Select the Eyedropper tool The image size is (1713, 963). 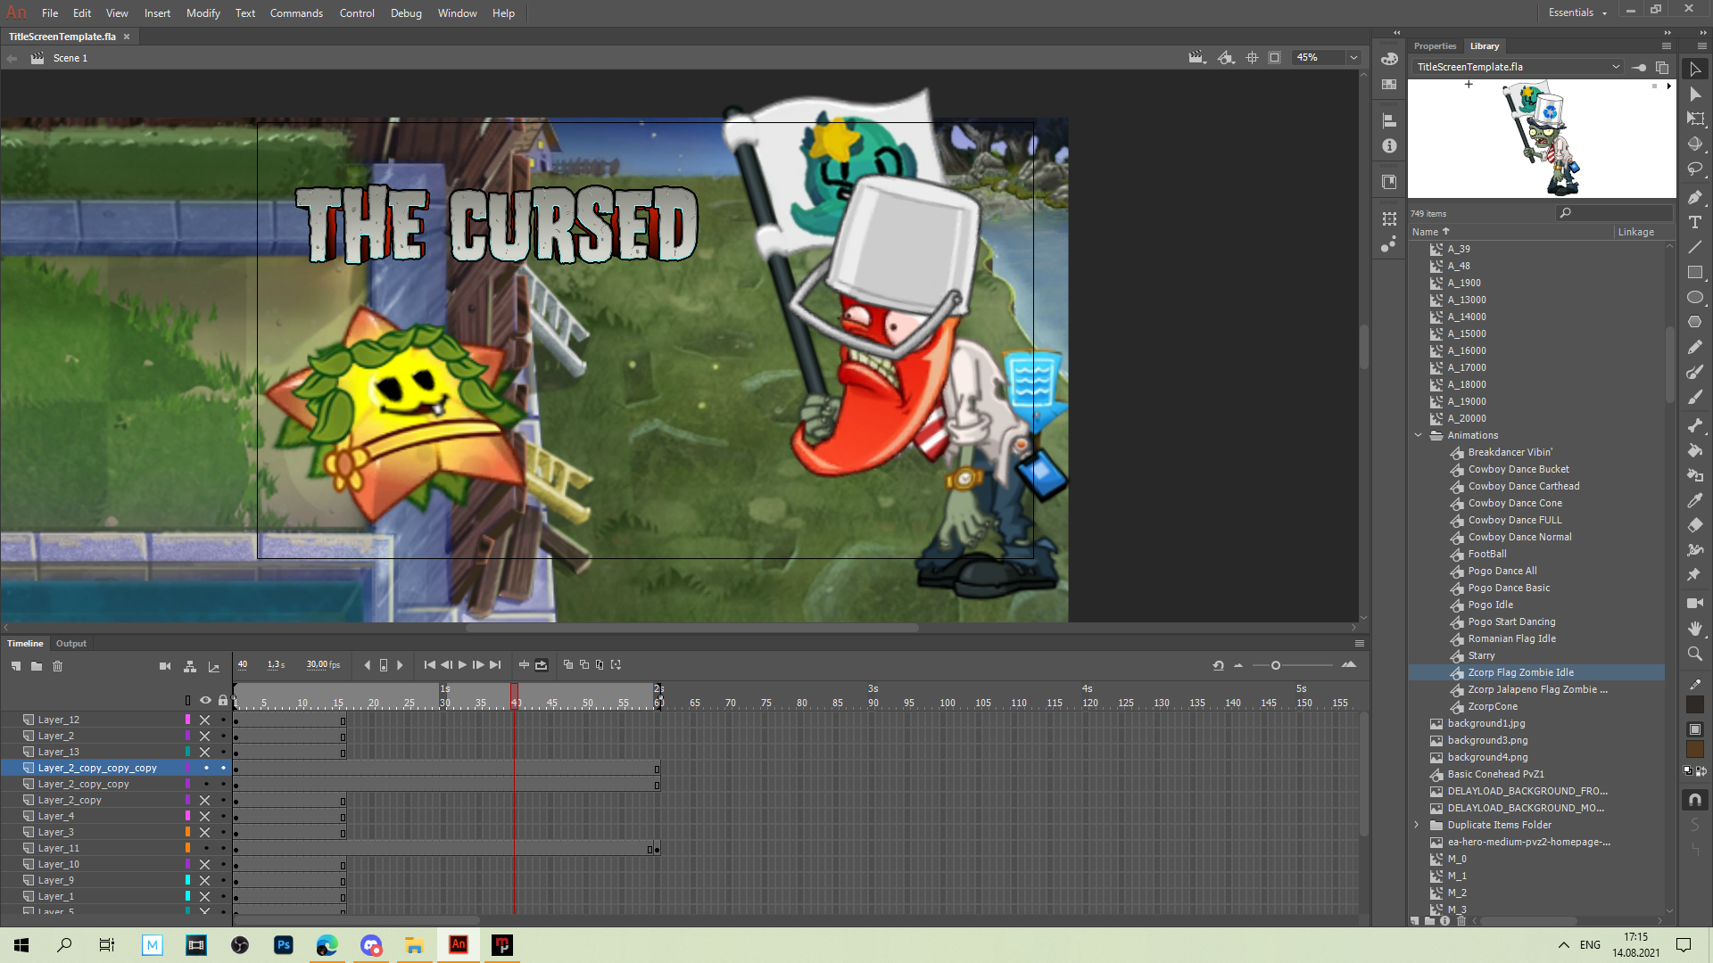(1695, 500)
